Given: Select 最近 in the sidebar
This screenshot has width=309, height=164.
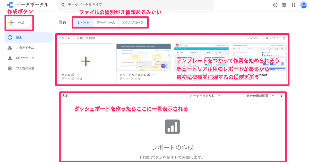Looking at the screenshot, I should (x=29, y=37).
